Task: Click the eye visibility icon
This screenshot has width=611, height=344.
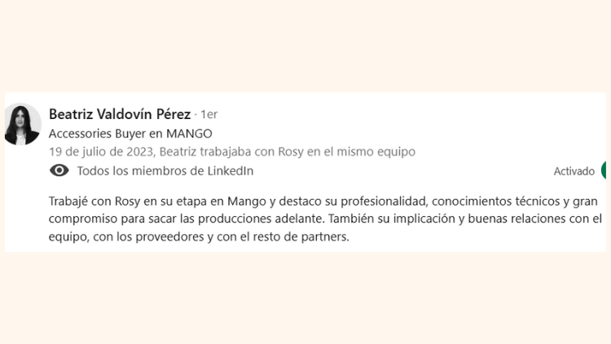Action: coord(59,170)
